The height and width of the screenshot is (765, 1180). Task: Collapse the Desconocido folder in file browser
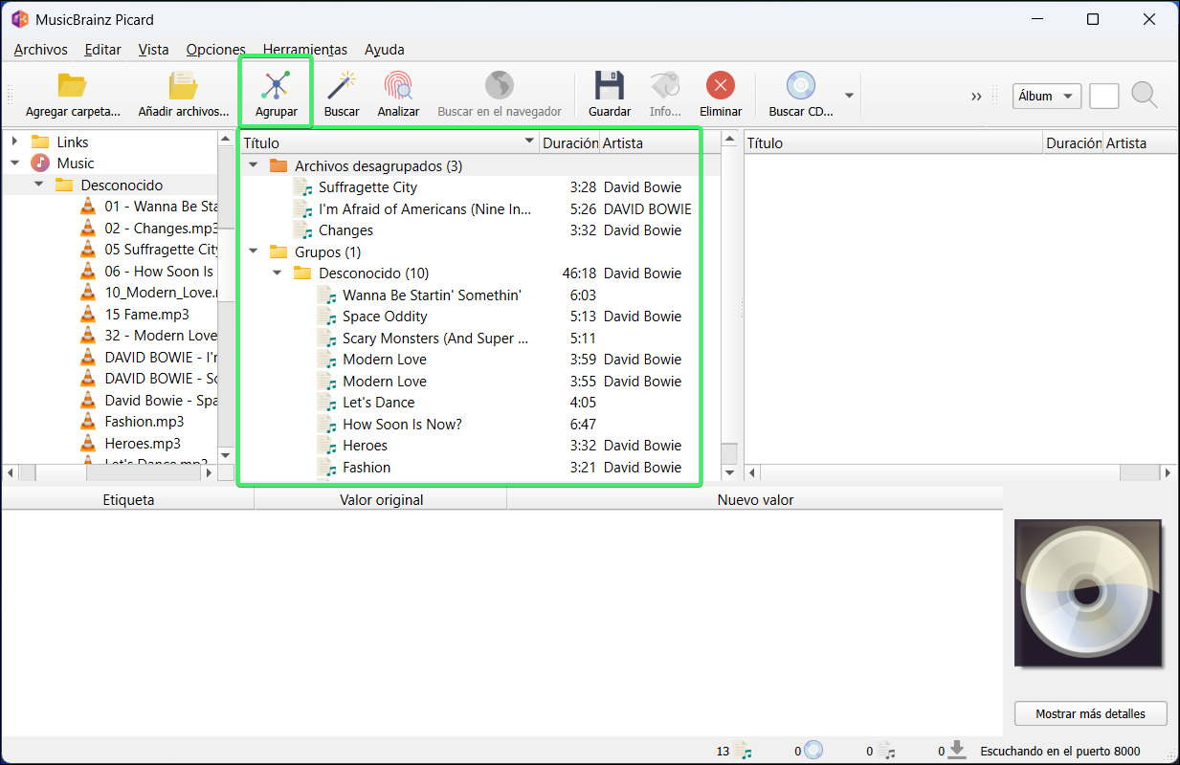[38, 185]
